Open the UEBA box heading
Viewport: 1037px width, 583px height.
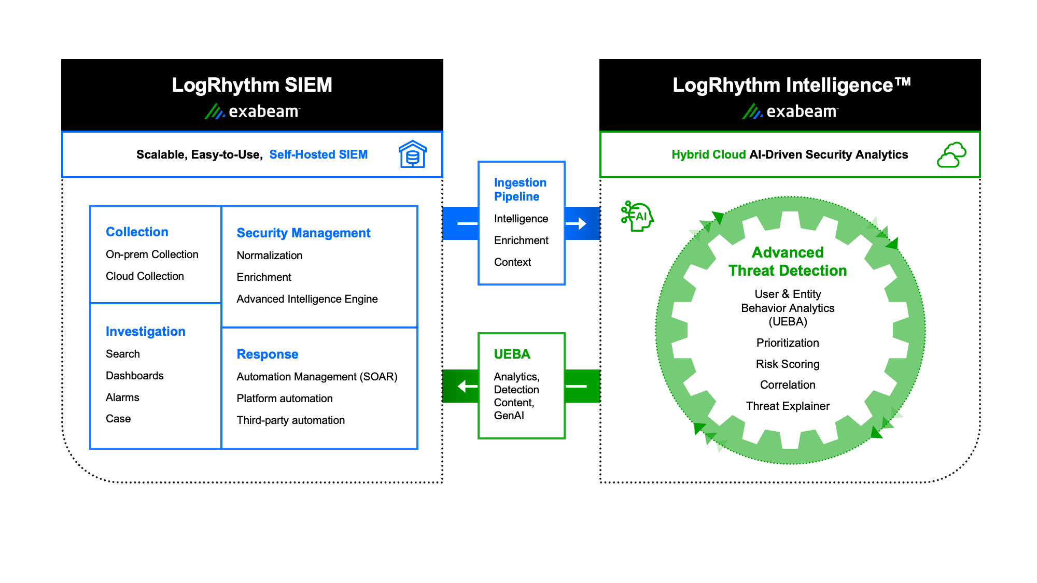(512, 354)
